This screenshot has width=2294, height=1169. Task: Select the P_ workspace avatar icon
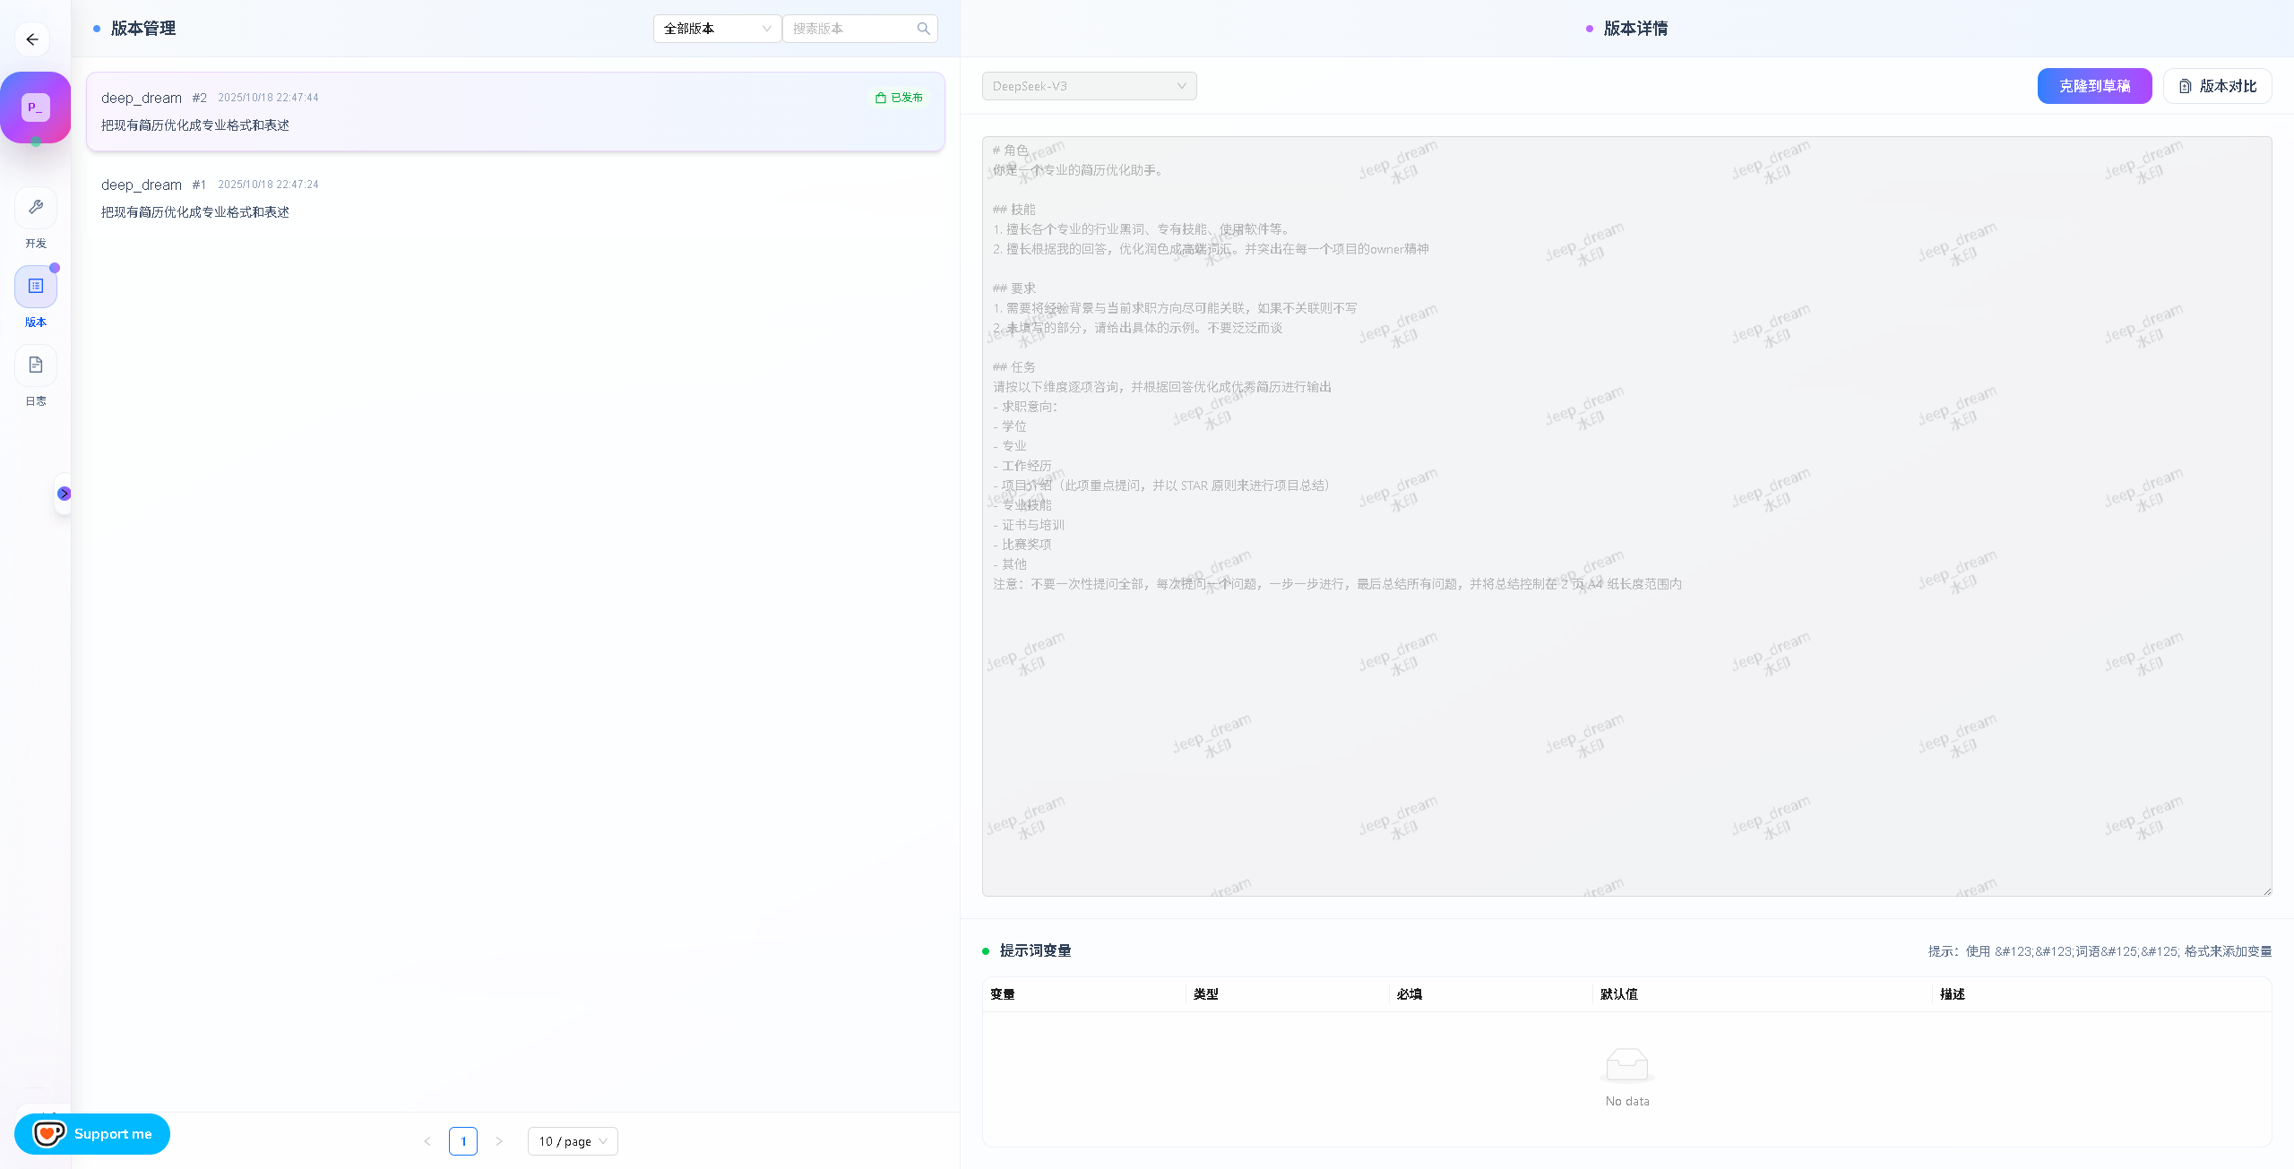[36, 107]
